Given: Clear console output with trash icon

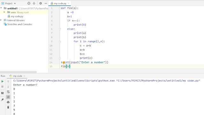Looking at the screenshot, I should (x=8, y=107).
